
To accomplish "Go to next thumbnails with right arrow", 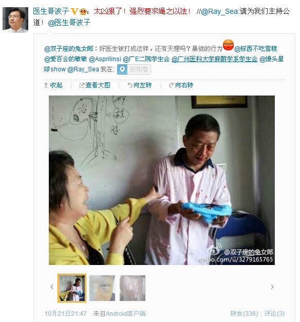I will click(272, 287).
